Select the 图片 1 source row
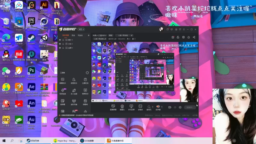 (75, 40)
